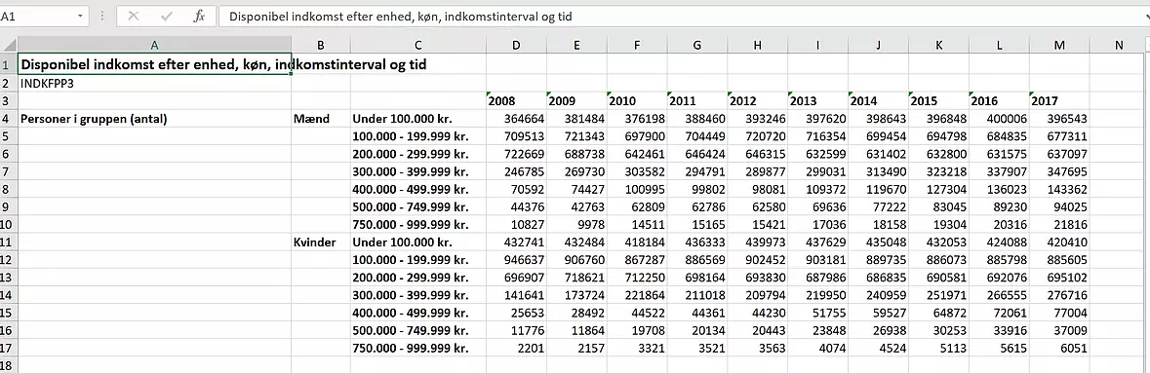Select column M header

pos(1059,46)
